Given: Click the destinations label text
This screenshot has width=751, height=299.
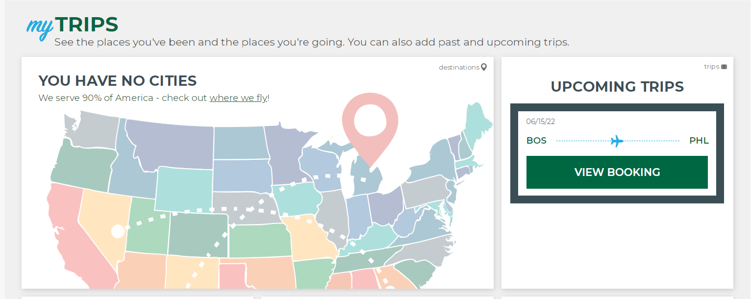Looking at the screenshot, I should pos(459,67).
